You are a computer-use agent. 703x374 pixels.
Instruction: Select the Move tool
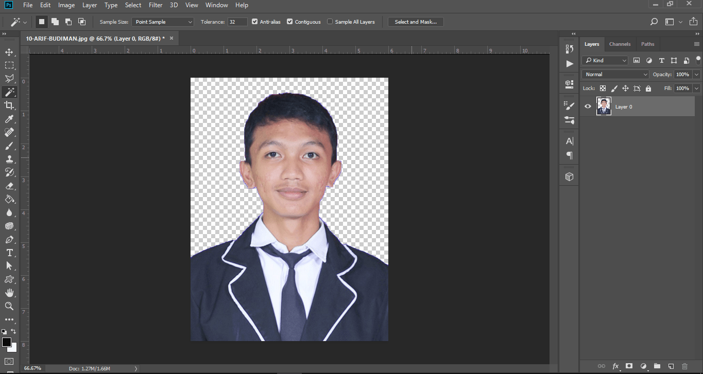[10, 51]
